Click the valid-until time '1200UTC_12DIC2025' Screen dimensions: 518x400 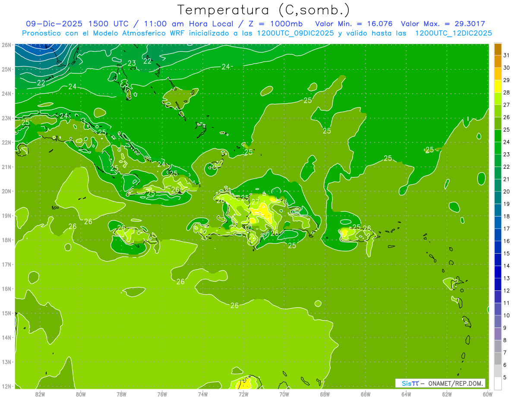pyautogui.click(x=454, y=33)
